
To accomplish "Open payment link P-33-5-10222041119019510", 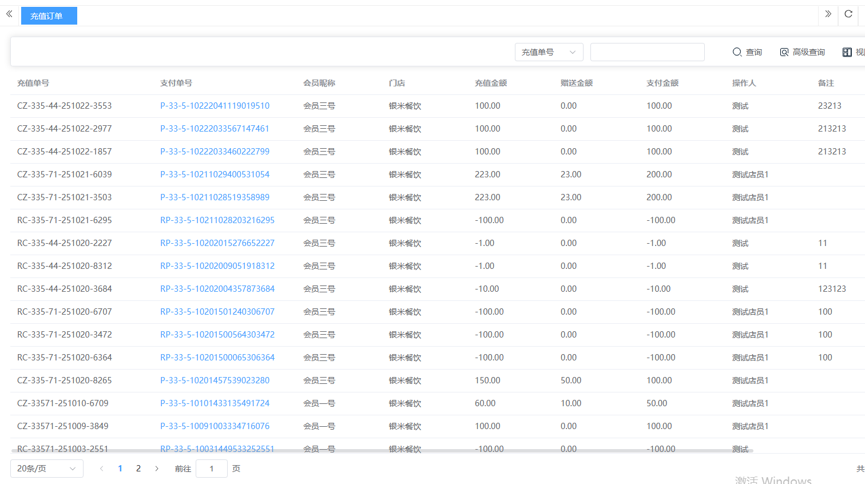I will [x=215, y=106].
